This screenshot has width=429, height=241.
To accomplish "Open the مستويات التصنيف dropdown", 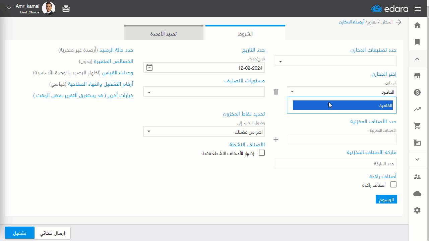I will [204, 92].
